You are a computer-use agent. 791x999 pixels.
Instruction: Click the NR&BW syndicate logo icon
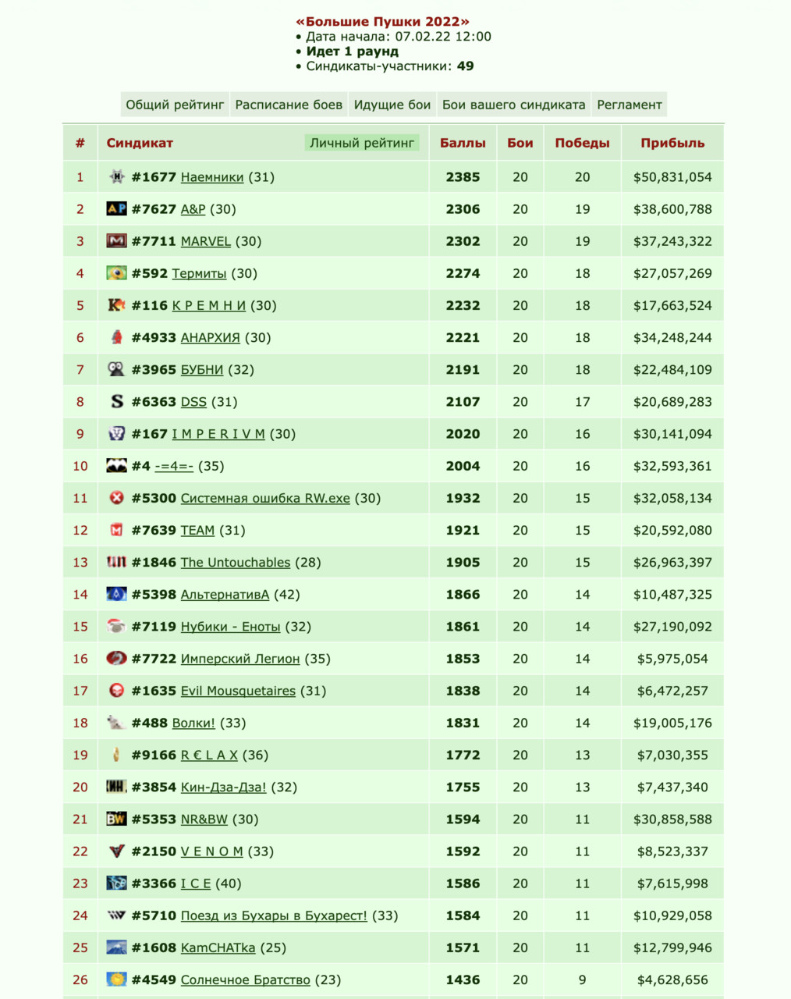click(116, 819)
